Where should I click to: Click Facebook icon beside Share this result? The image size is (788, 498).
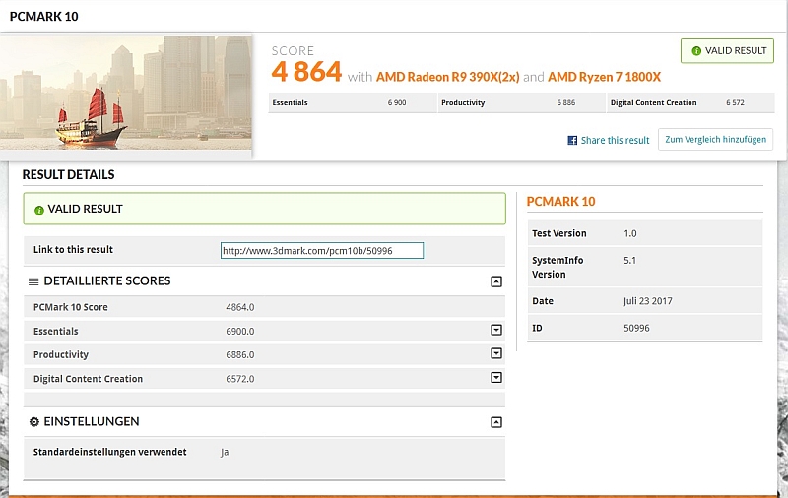coord(572,140)
